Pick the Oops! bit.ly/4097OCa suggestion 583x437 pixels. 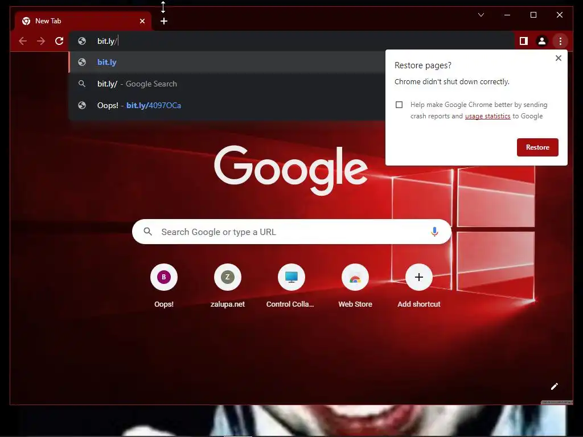point(227,105)
